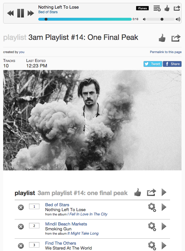Screen dimensions: 185x251
Task: Skip to the next track
Action: pyautogui.click(x=31, y=13)
